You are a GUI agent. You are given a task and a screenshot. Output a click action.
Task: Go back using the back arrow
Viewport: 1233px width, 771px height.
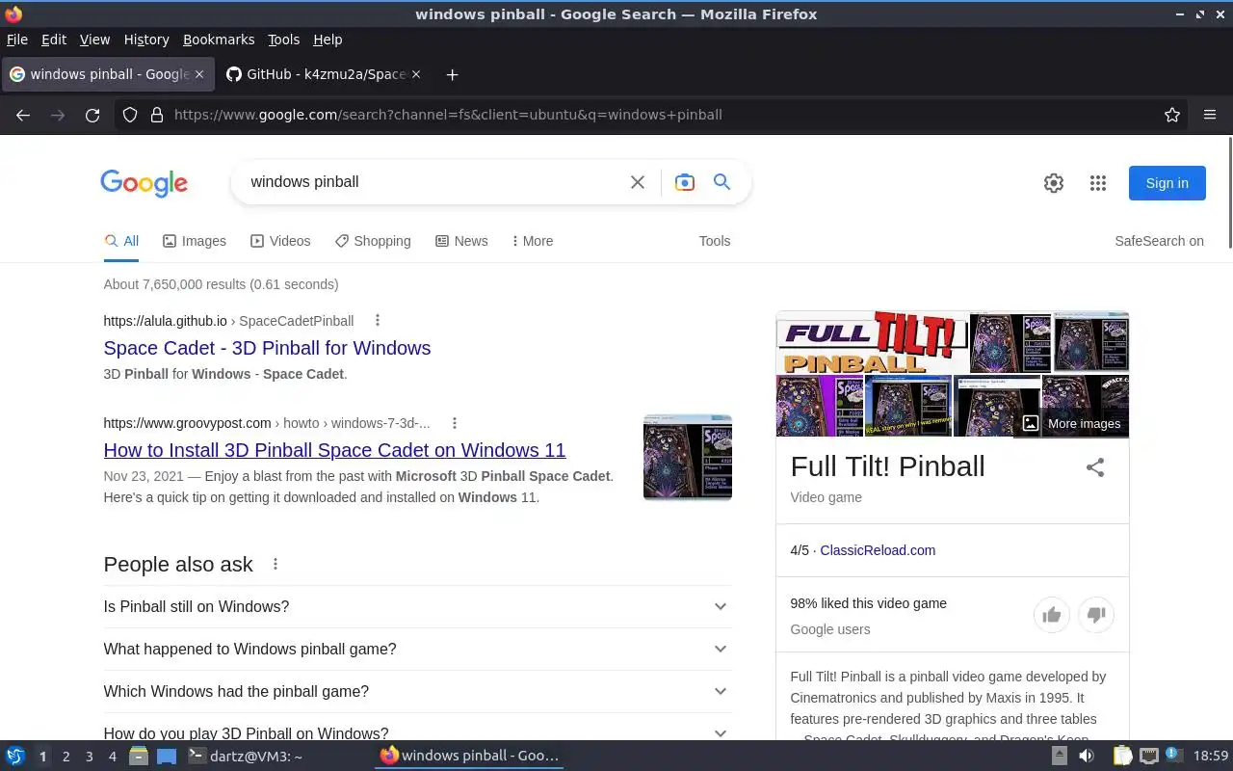point(23,115)
